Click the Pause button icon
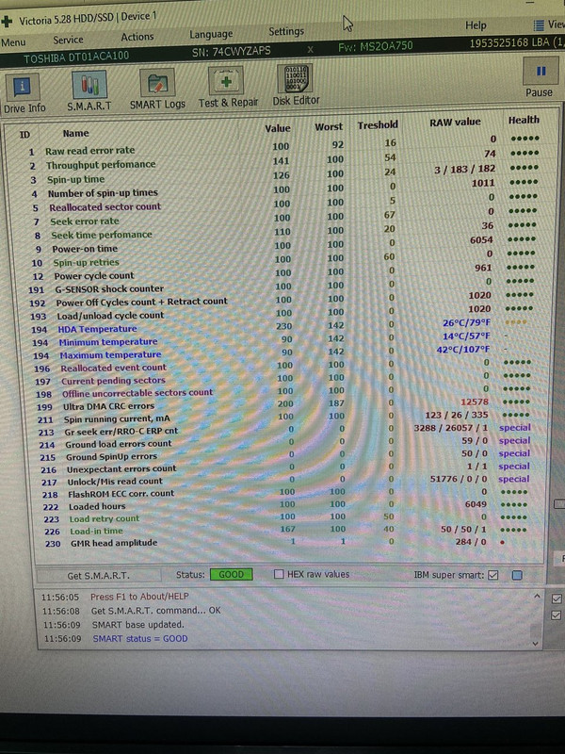The width and height of the screenshot is (565, 754). click(541, 72)
